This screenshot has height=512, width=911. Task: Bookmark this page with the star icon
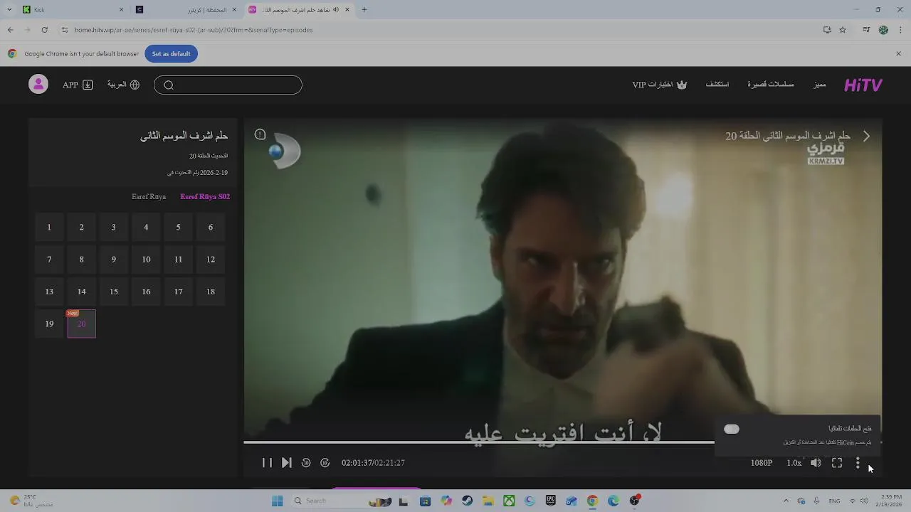tap(843, 30)
